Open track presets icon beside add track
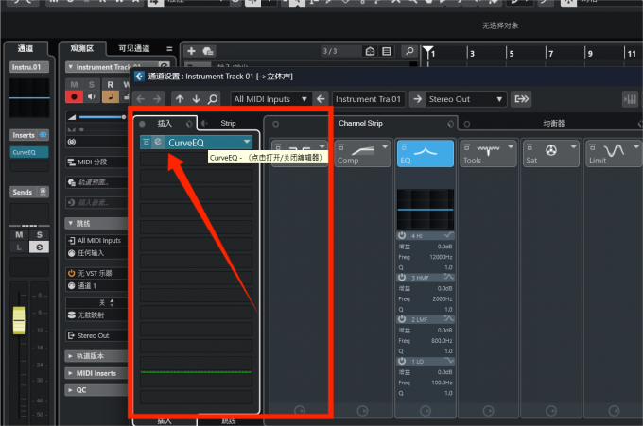Viewport: 643px width, 426px height. 208,51
